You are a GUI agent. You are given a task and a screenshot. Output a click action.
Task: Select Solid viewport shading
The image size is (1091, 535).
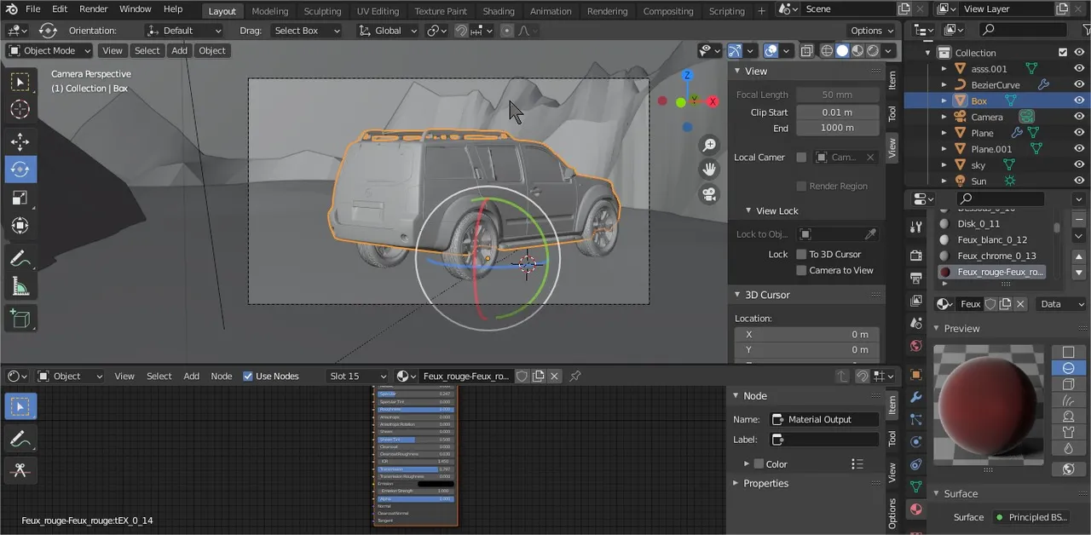[x=842, y=51]
